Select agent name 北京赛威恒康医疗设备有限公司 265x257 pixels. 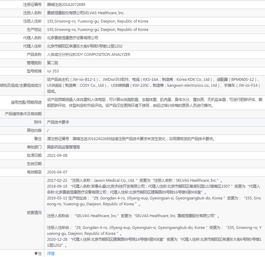73,38
